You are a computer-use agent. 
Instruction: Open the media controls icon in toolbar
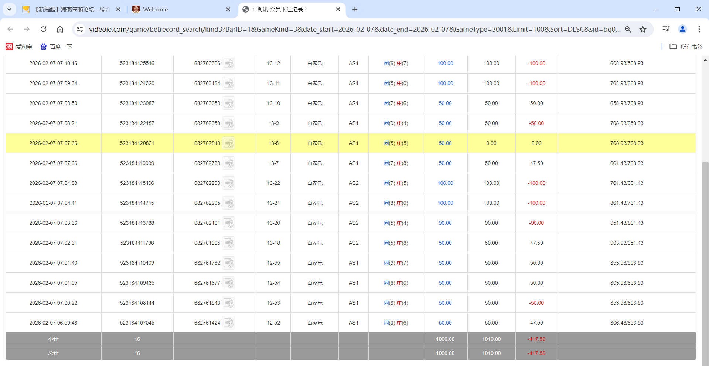click(666, 29)
